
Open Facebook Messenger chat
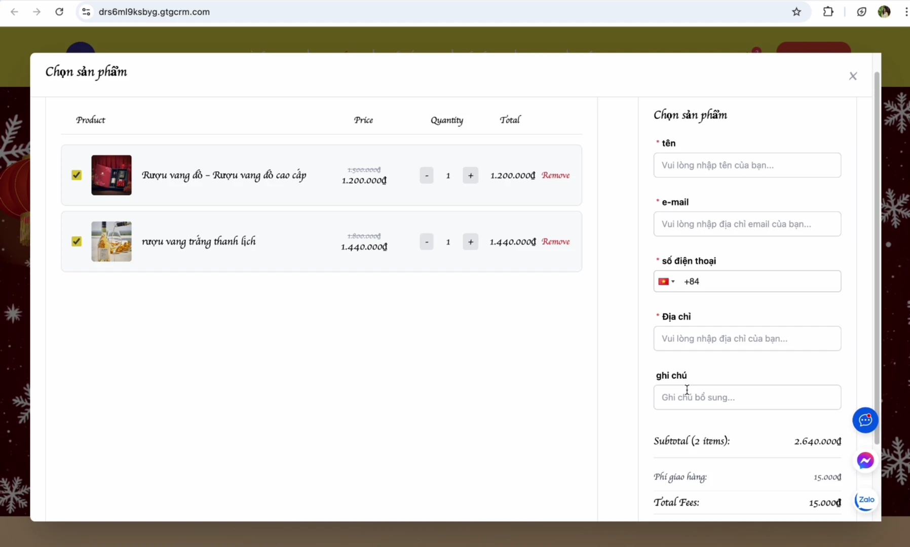point(865,460)
